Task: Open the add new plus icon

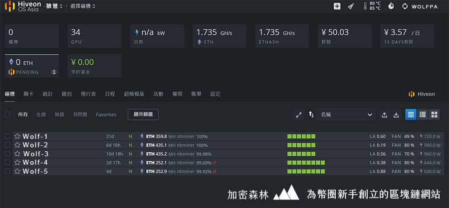Action: 337,6
